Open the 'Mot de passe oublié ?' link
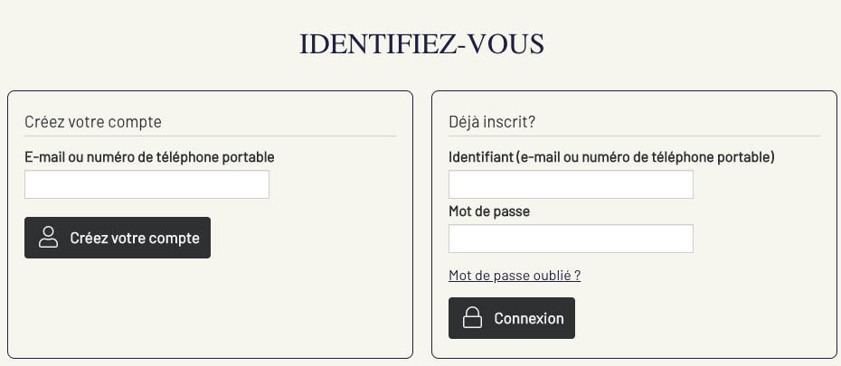Screen dimensions: 841x366 514,276
